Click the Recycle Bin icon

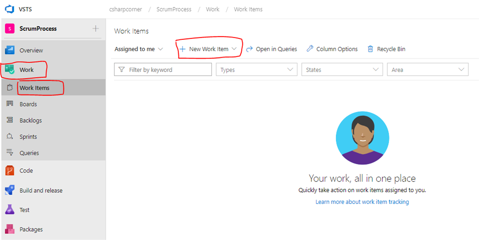point(370,49)
